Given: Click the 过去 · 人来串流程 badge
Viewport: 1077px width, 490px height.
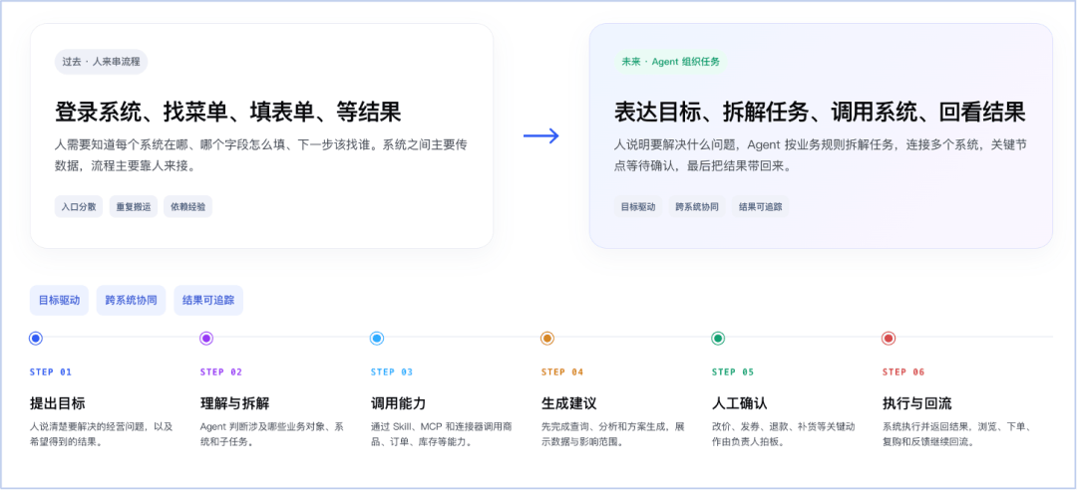Looking at the screenshot, I should (101, 61).
